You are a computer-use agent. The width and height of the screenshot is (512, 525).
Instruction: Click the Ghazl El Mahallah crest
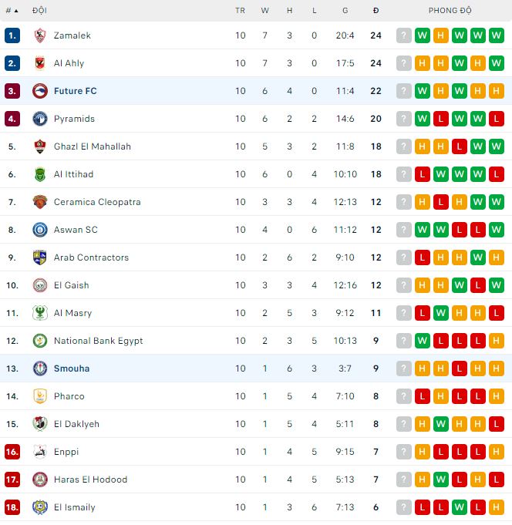click(x=40, y=146)
